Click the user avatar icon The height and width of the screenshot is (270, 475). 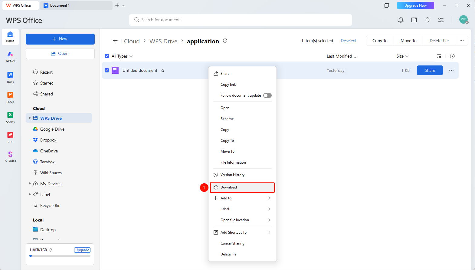coord(464,20)
